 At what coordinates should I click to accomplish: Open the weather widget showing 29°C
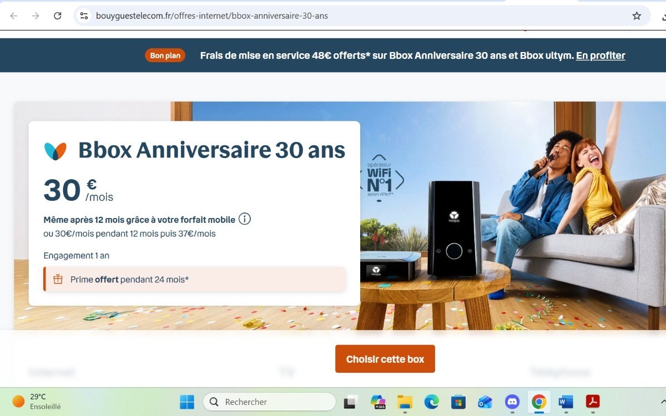(37, 402)
